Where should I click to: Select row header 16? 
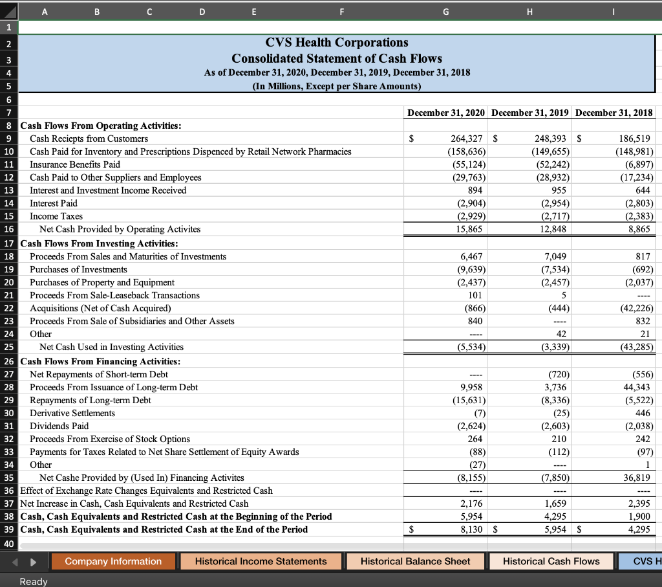pos(10,229)
